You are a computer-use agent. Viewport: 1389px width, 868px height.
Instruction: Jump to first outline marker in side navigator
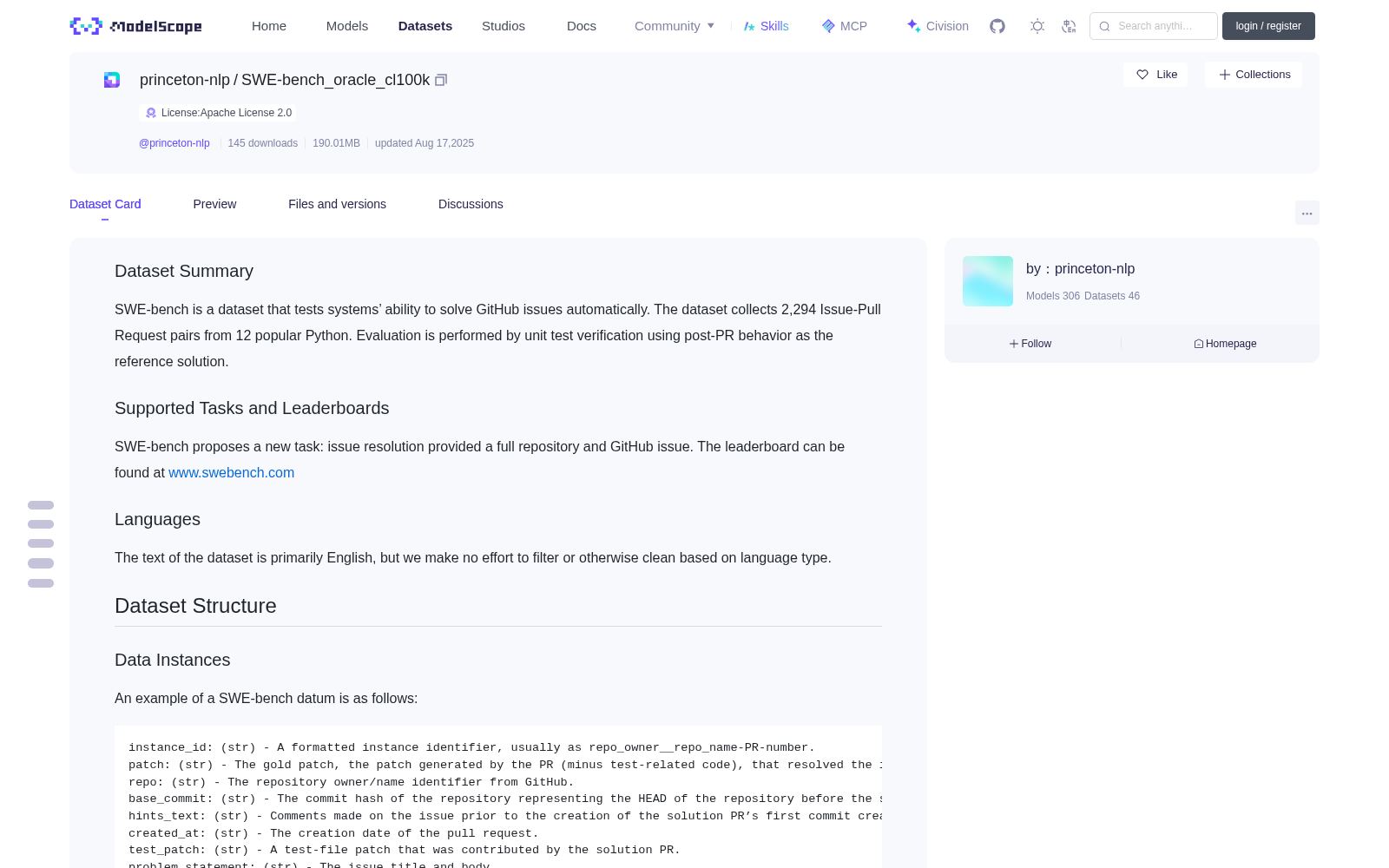(41, 505)
